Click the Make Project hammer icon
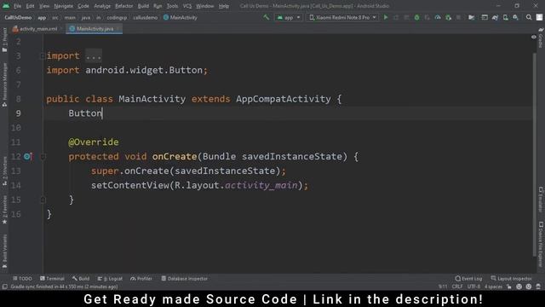Image resolution: width=545 pixels, height=307 pixels. click(x=267, y=17)
